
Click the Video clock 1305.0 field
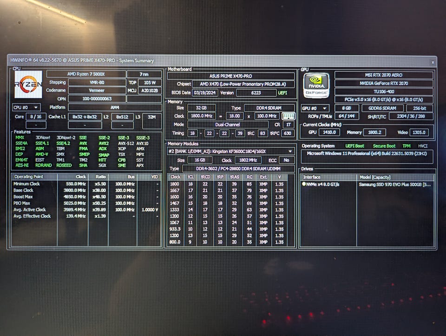pos(419,132)
